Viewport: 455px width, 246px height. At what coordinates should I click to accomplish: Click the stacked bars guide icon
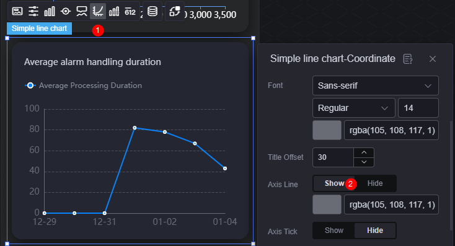click(114, 11)
